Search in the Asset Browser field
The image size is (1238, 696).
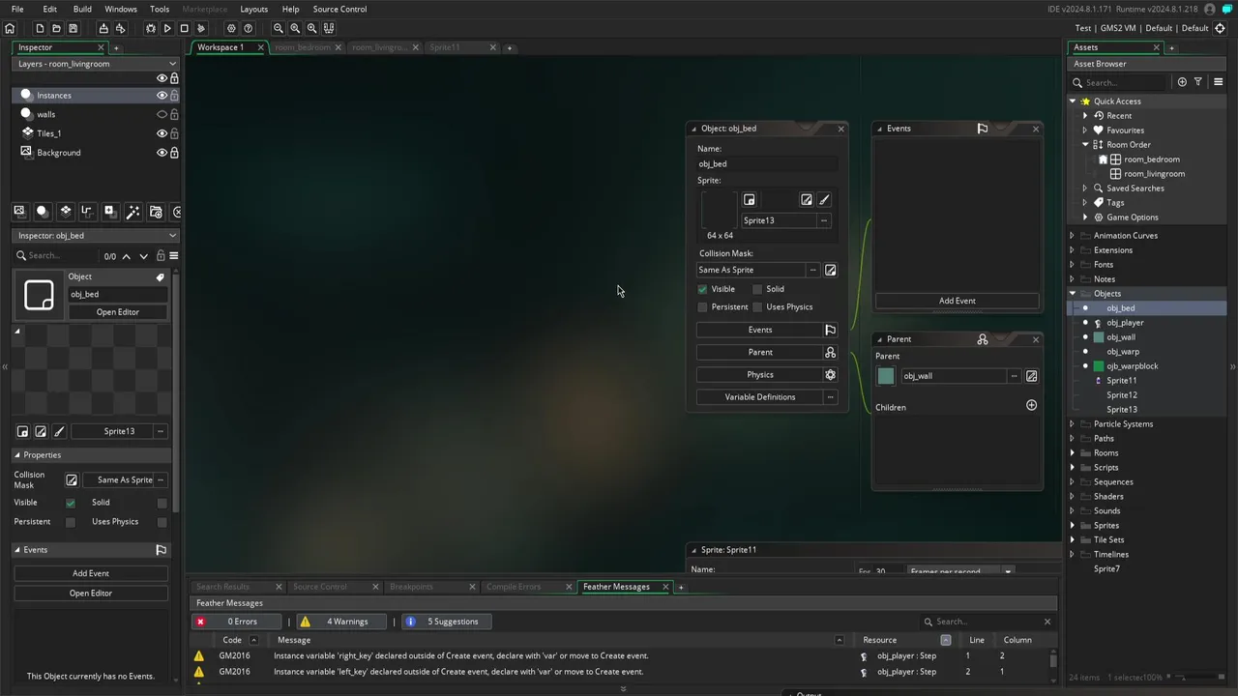[x=1125, y=82]
